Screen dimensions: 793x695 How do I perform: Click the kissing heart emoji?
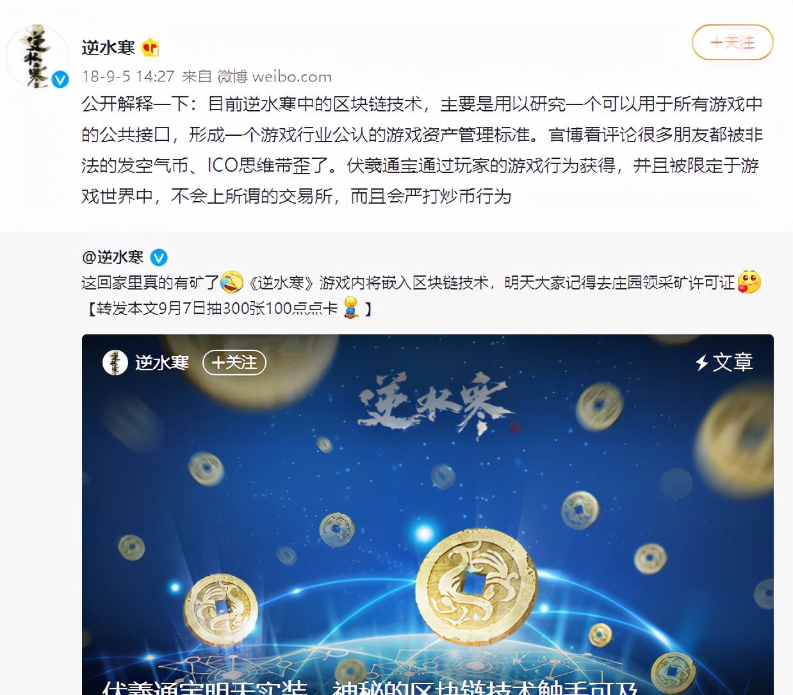(749, 282)
